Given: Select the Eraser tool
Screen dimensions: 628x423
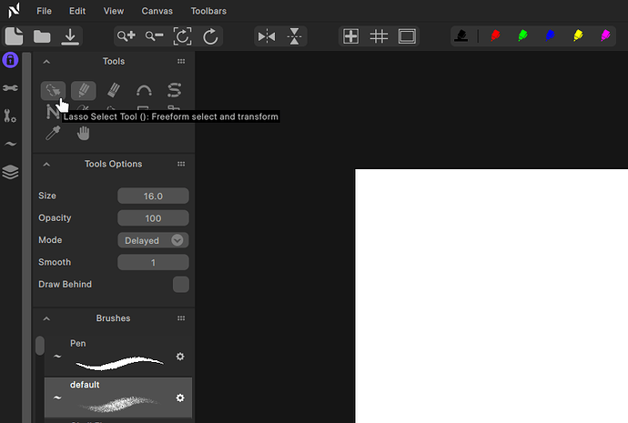Looking at the screenshot, I should [x=114, y=90].
